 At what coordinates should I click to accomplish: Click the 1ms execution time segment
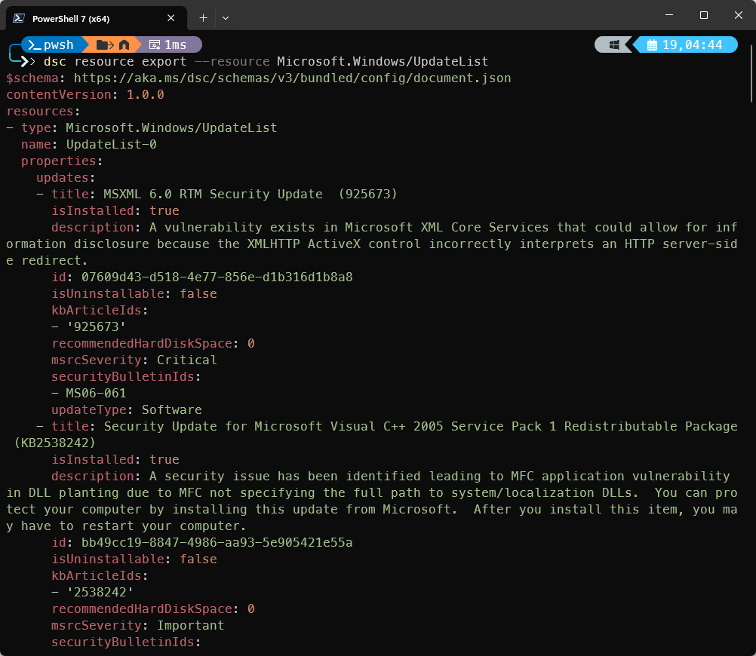click(x=167, y=44)
